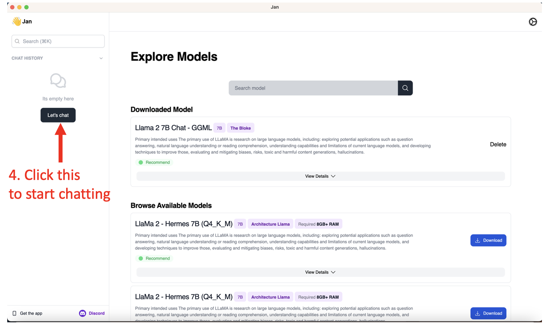Expand View Details for first LLaMa 2 Hermes
543x323 pixels.
pyautogui.click(x=320, y=272)
